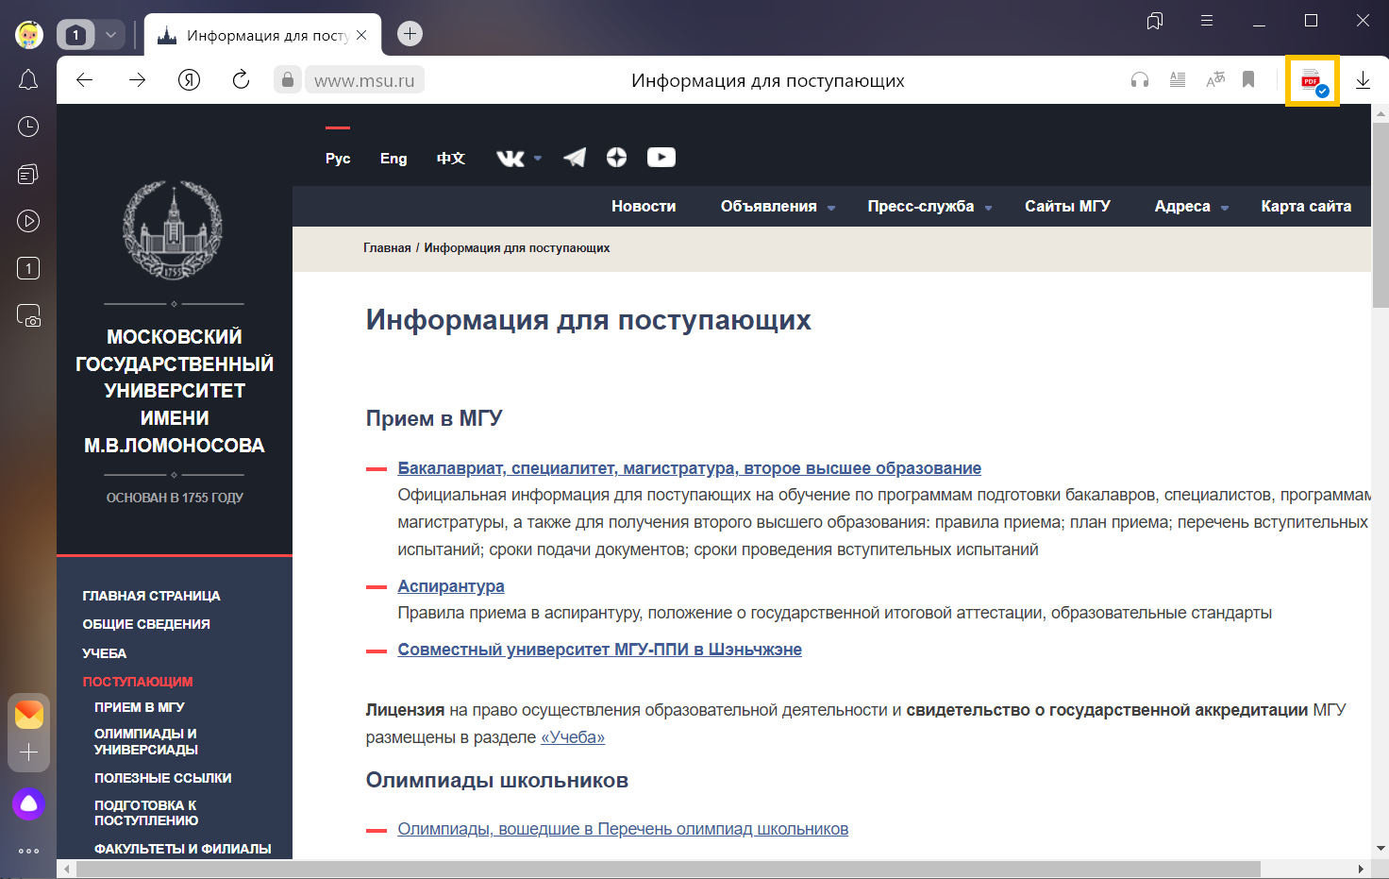Open screenshot tool in sidebar
The width and height of the screenshot is (1389, 879).
point(28,315)
